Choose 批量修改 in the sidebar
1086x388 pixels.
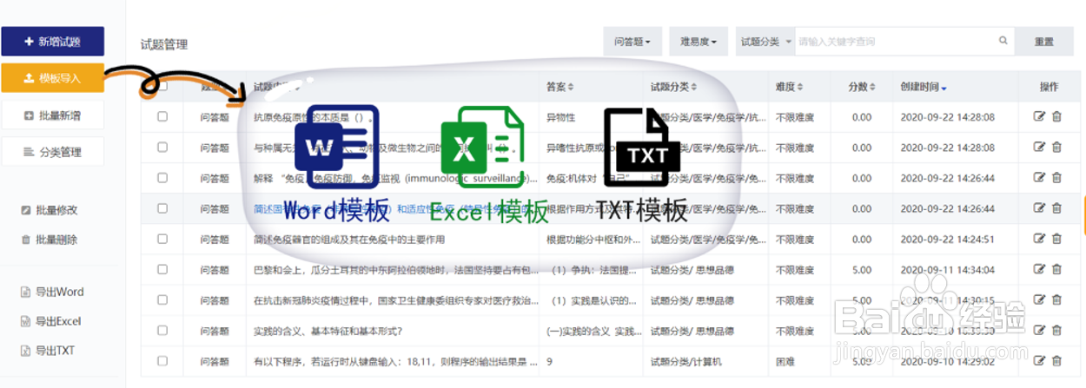click(50, 210)
